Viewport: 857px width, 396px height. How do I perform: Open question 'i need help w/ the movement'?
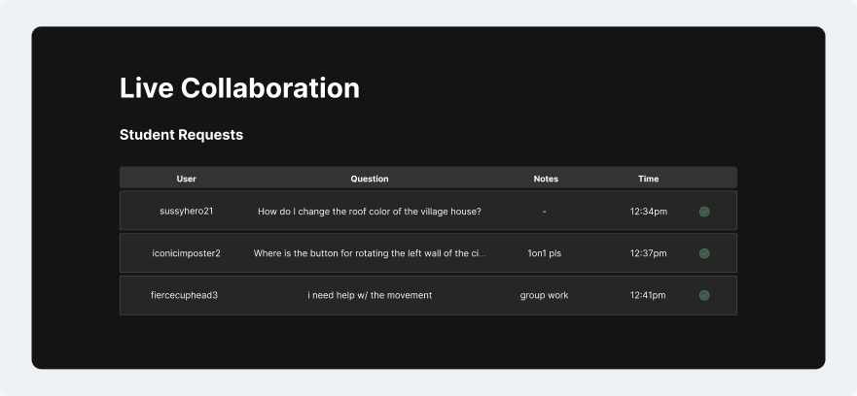pos(370,295)
